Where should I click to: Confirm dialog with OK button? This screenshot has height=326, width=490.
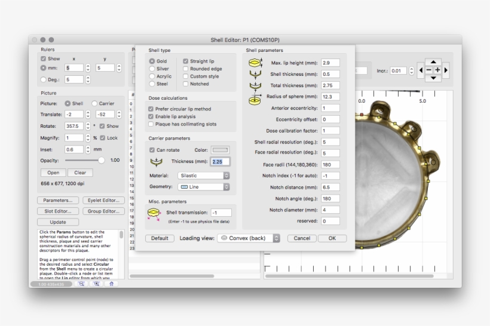[332, 238]
